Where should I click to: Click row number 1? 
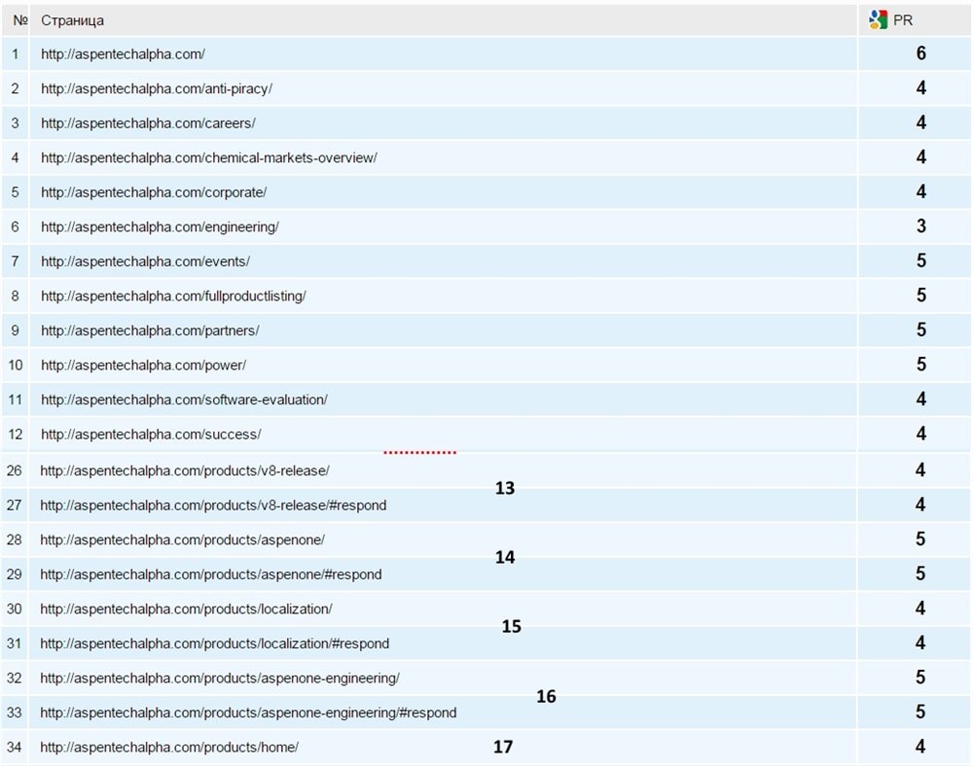point(15,53)
